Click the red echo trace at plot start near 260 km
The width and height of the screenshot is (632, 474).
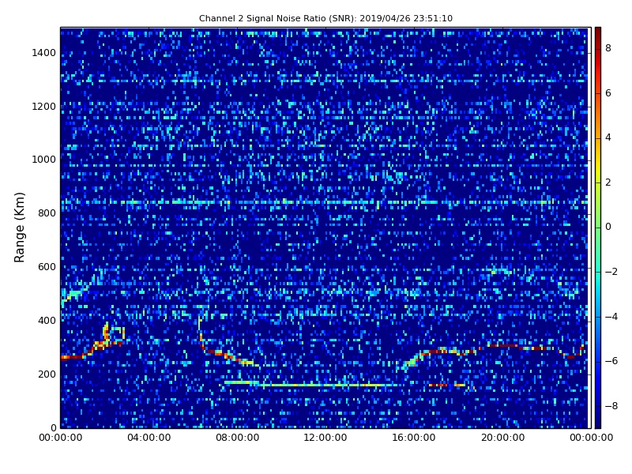[x=72, y=357]
